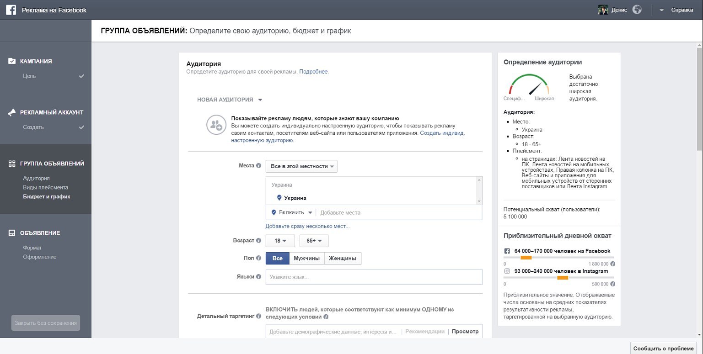Click Рекомендации in detailed targeting

pyautogui.click(x=425, y=332)
